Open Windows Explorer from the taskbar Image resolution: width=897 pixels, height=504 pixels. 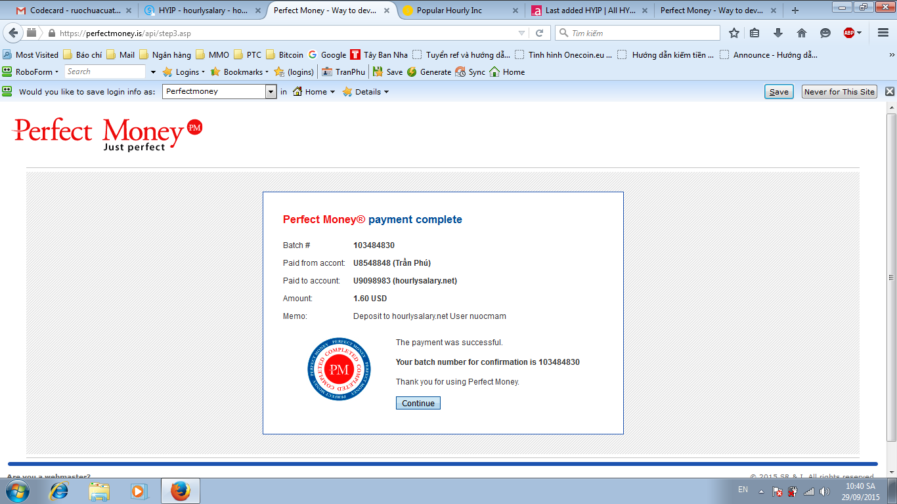(100, 491)
